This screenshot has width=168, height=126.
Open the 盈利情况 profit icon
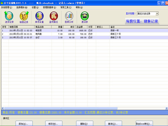(x=54, y=17)
